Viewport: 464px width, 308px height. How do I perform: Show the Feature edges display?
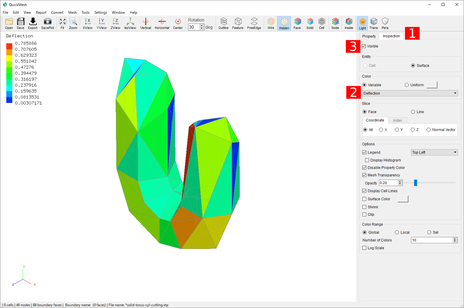(238, 24)
